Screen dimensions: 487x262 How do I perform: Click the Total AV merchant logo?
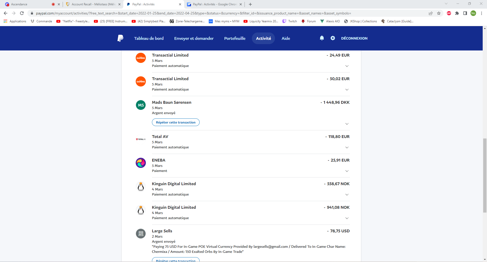[x=141, y=139]
